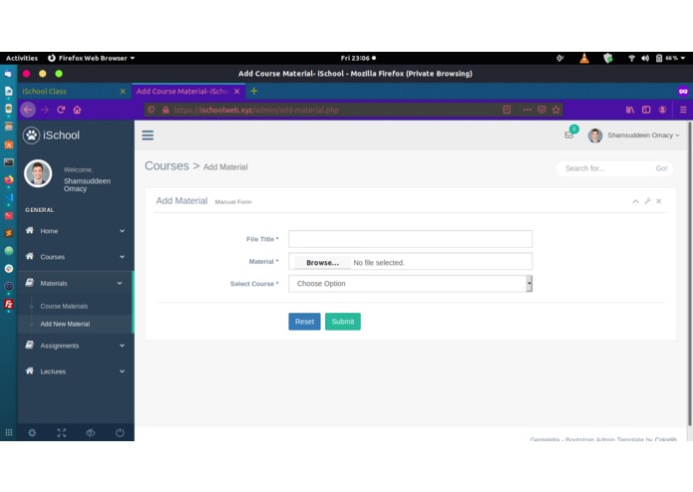
Task: Click the sidebar footer settings gear
Action: pos(32,433)
